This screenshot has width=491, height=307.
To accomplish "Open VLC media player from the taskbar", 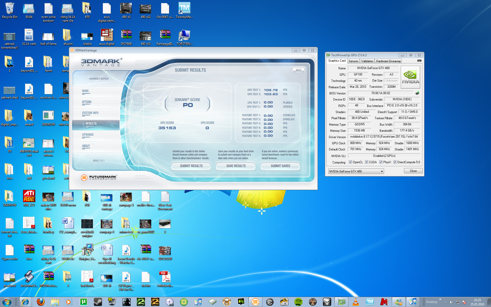I will pyautogui.click(x=355, y=302).
